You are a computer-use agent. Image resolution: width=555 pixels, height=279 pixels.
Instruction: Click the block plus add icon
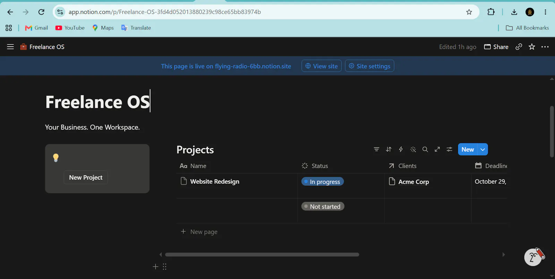[x=155, y=267]
